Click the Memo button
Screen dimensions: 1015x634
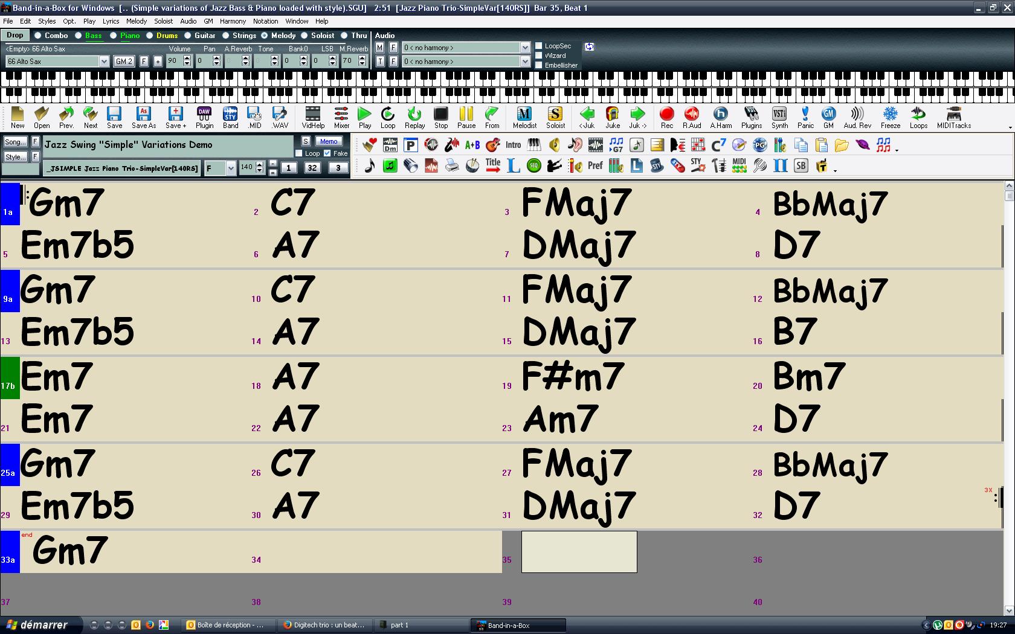(329, 141)
